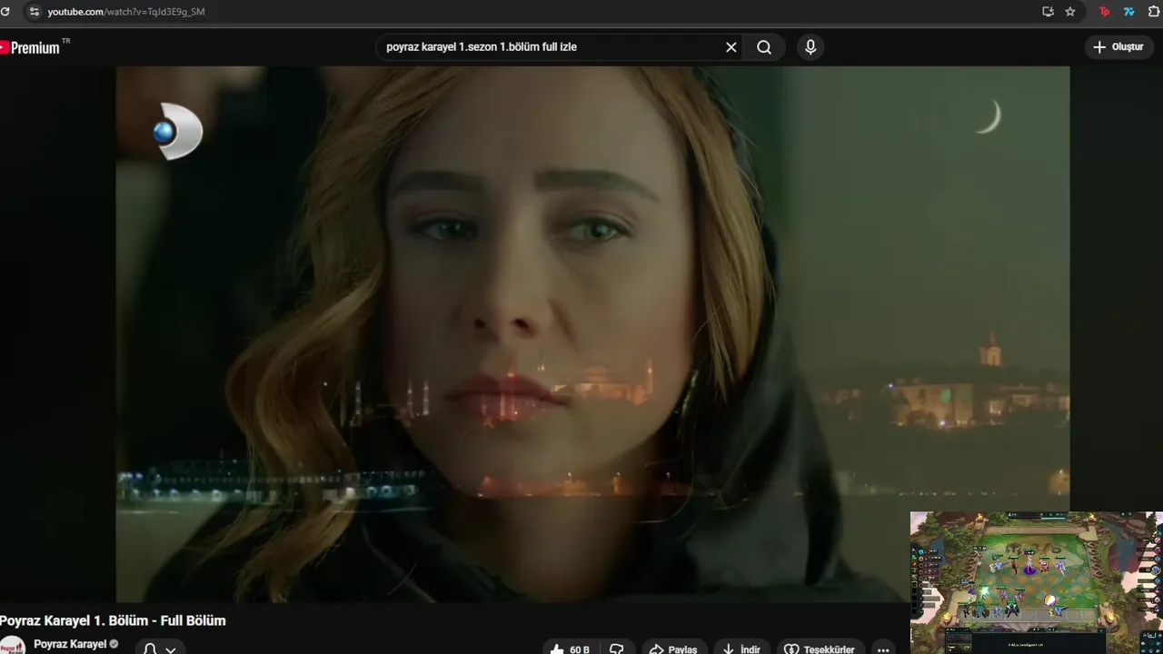Like the video (60 B thumbs up)
The height and width of the screenshot is (654, 1163).
(x=571, y=649)
